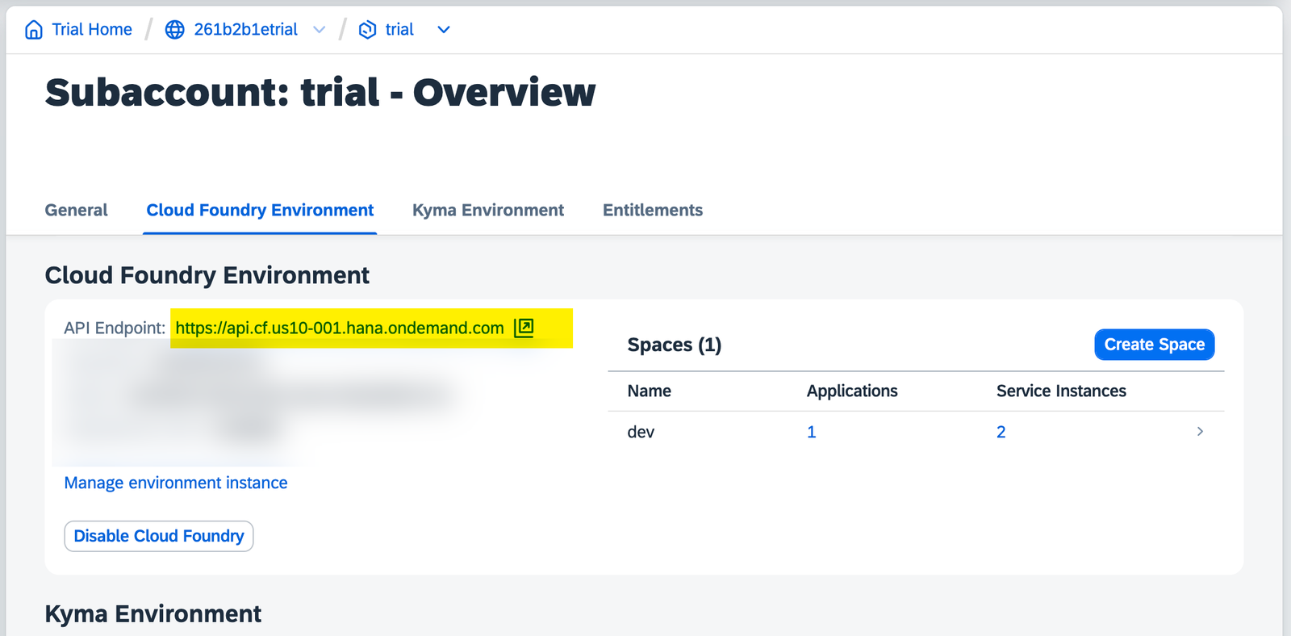The height and width of the screenshot is (636, 1291).
Task: Select the dev space name
Action: pyautogui.click(x=641, y=432)
